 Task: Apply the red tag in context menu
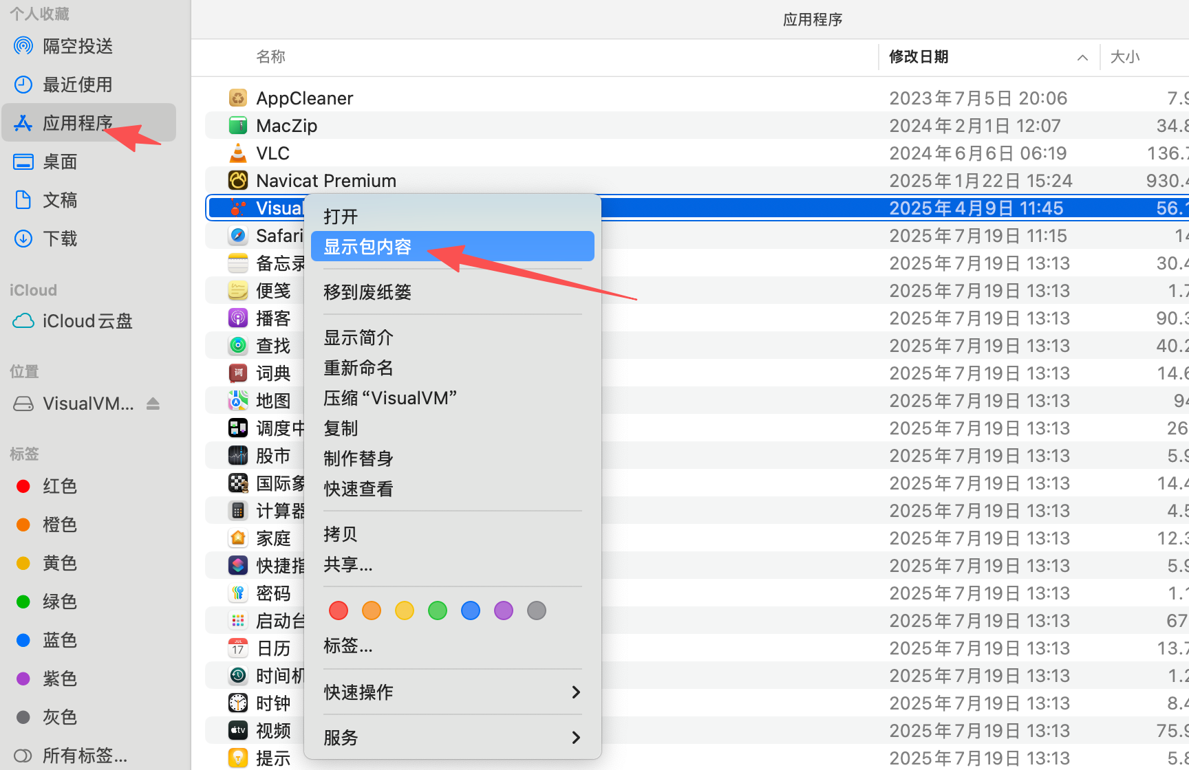(339, 610)
